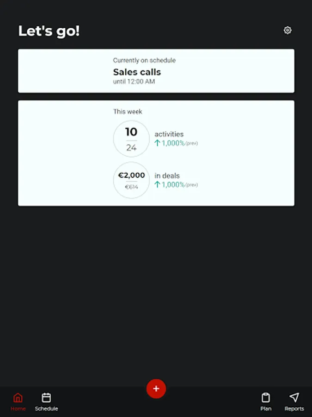Go to the Reports tab label

tap(294, 409)
